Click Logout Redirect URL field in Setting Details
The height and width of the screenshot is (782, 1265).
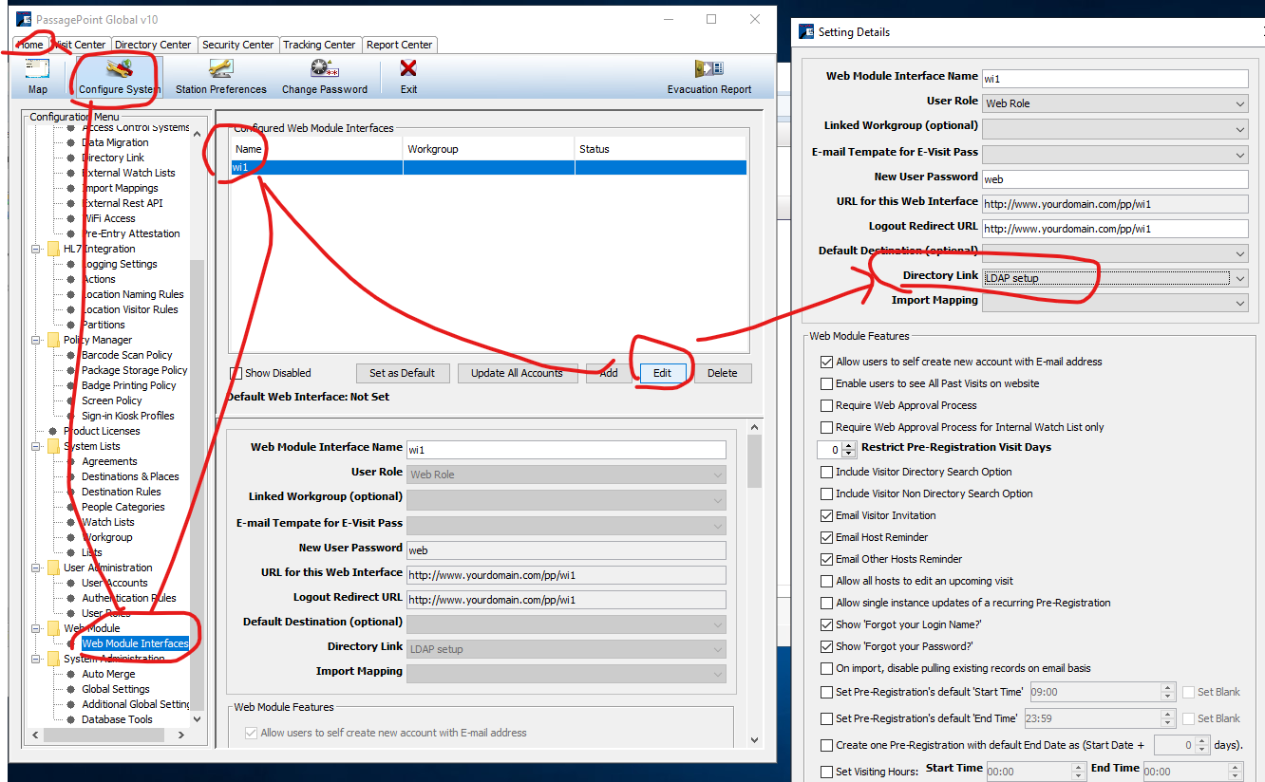point(1115,229)
